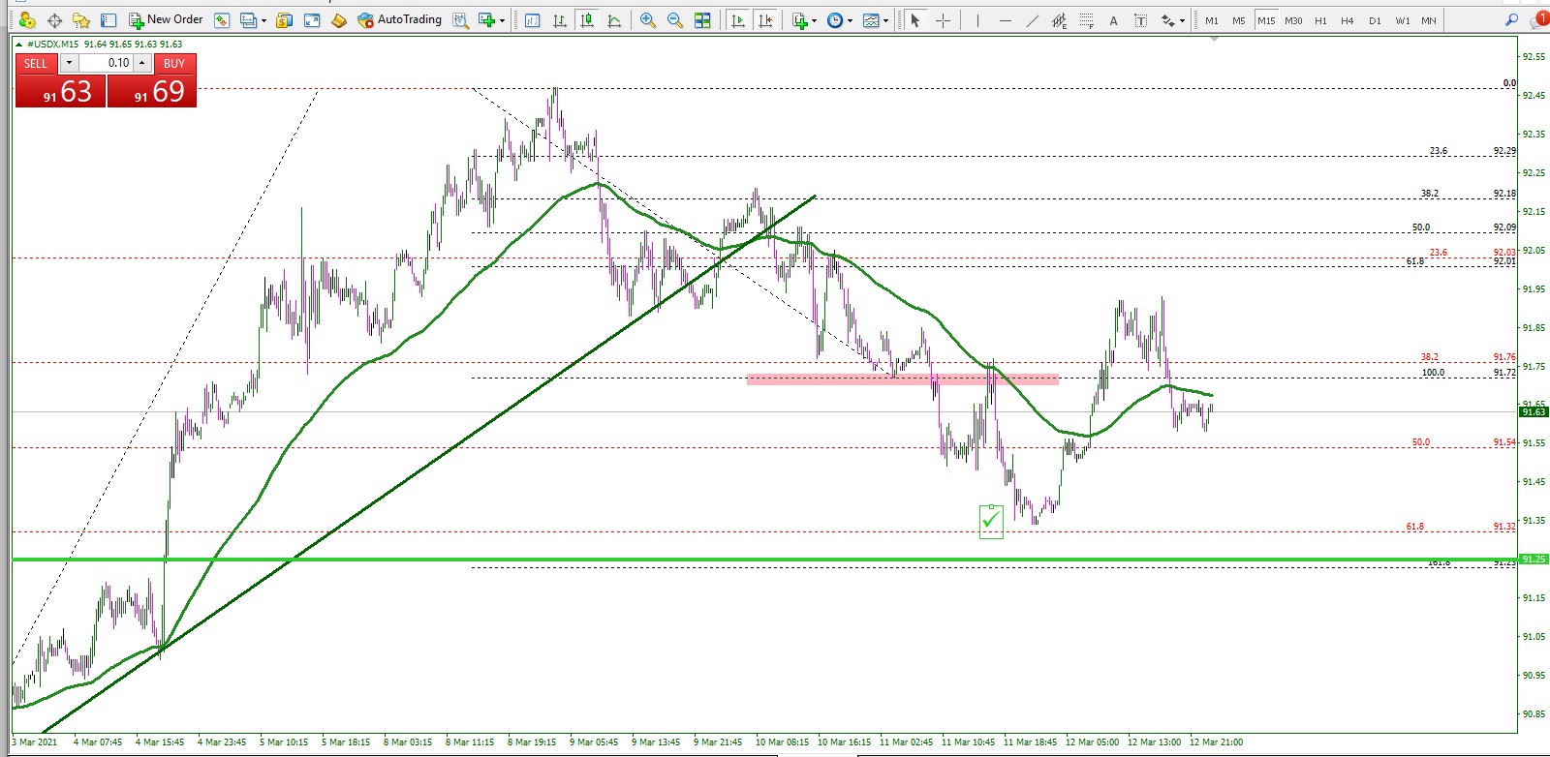The width and height of the screenshot is (1550, 757).
Task: Switch to M30 timeframe
Action: [1293, 20]
